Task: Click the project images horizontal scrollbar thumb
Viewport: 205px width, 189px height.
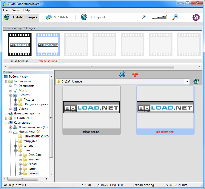Action: click(91, 66)
